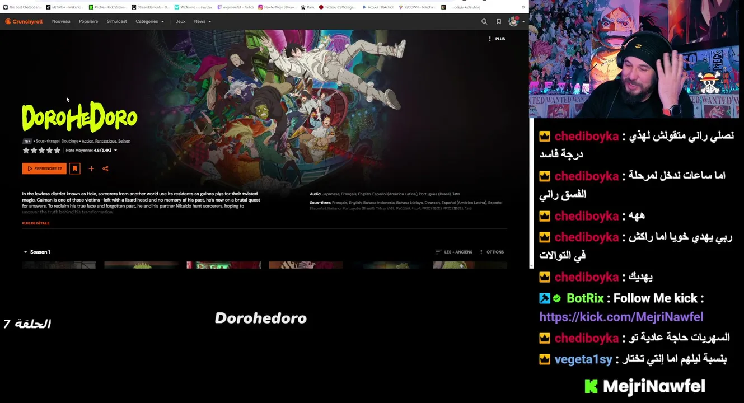This screenshot has height=403, width=744.
Task: Rate Dorohedoro with the first star
Action: 26,150
